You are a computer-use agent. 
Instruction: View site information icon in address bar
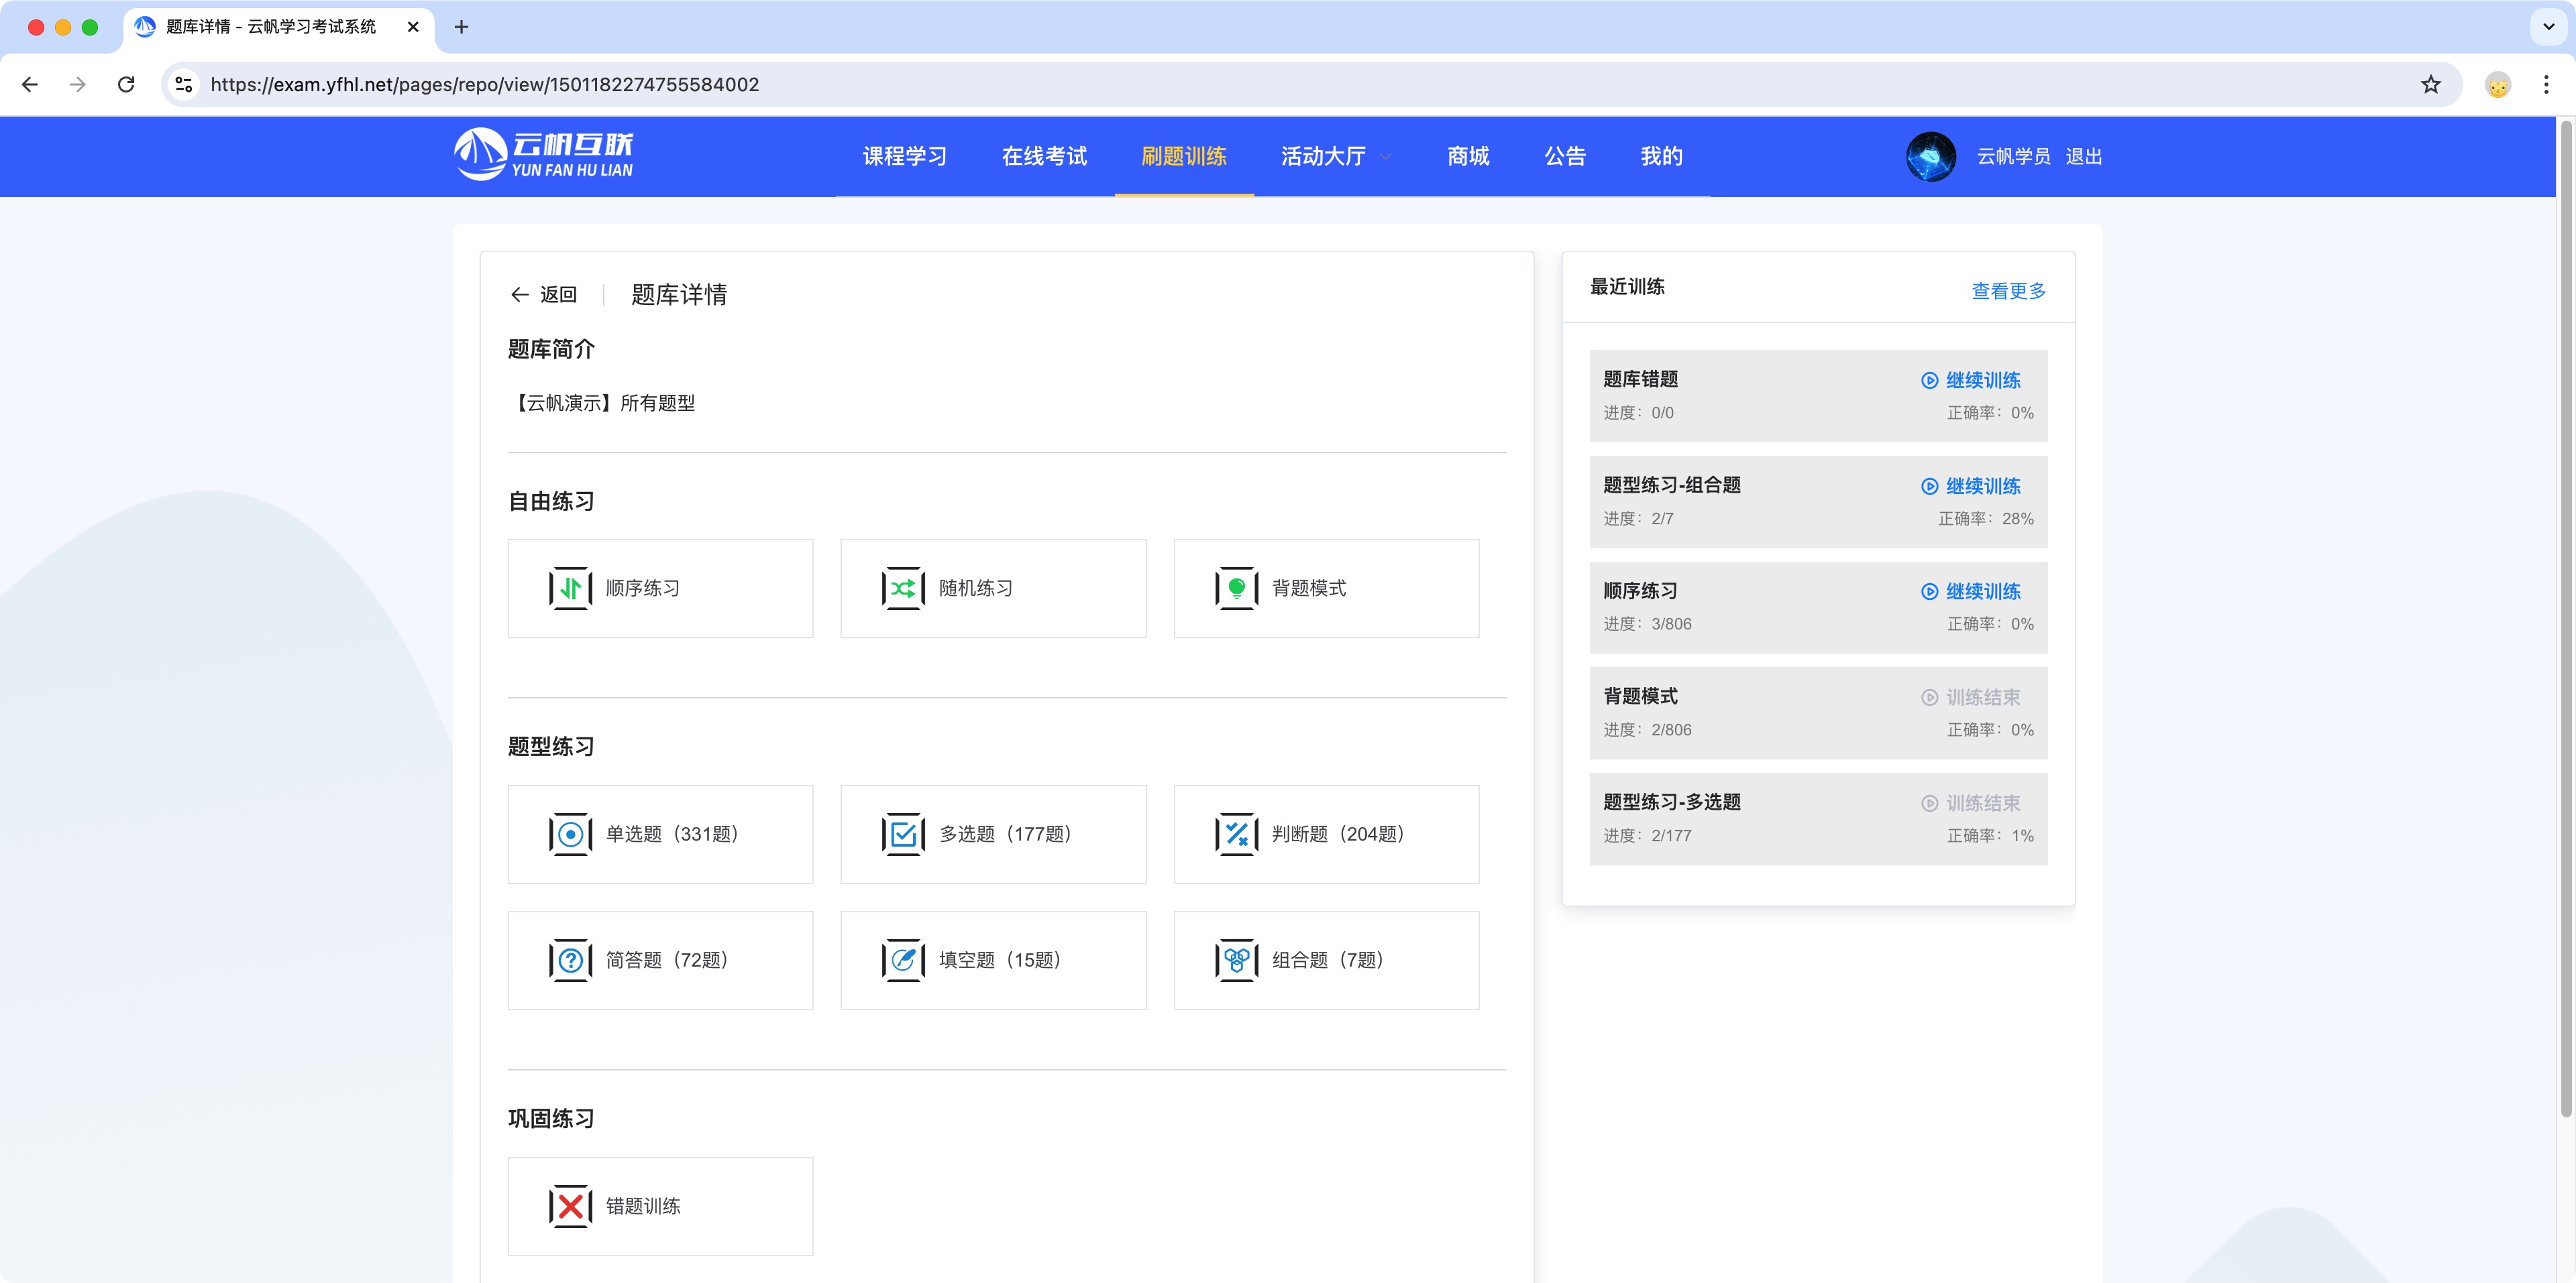(x=184, y=84)
